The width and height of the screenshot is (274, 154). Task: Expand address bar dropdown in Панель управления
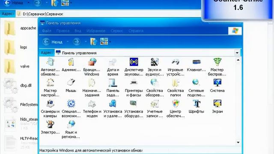tap(237, 53)
